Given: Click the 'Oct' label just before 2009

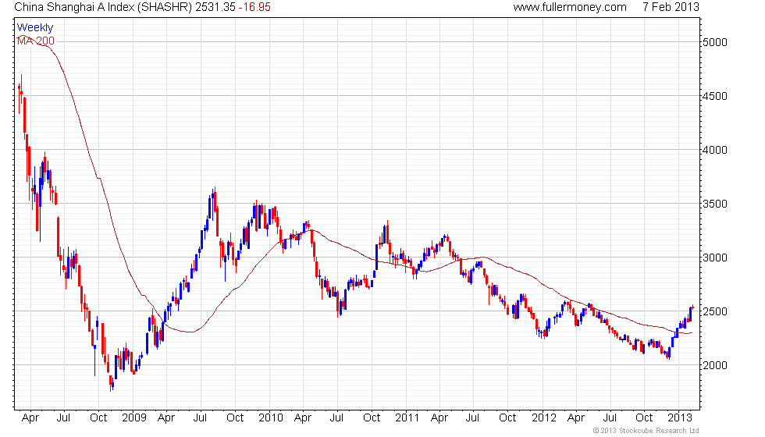Looking at the screenshot, I should [98, 418].
